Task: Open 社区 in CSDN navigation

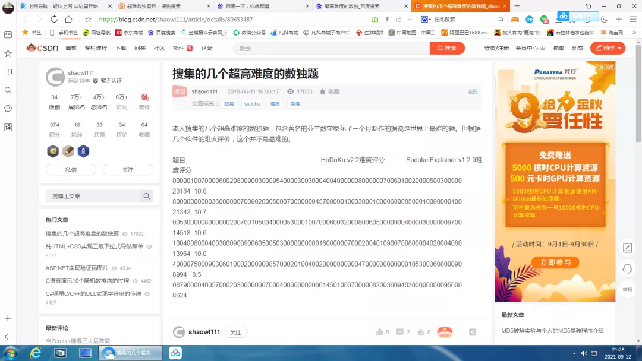Action: (x=159, y=48)
